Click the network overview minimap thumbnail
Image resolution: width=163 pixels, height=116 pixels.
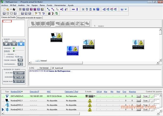(14, 28)
